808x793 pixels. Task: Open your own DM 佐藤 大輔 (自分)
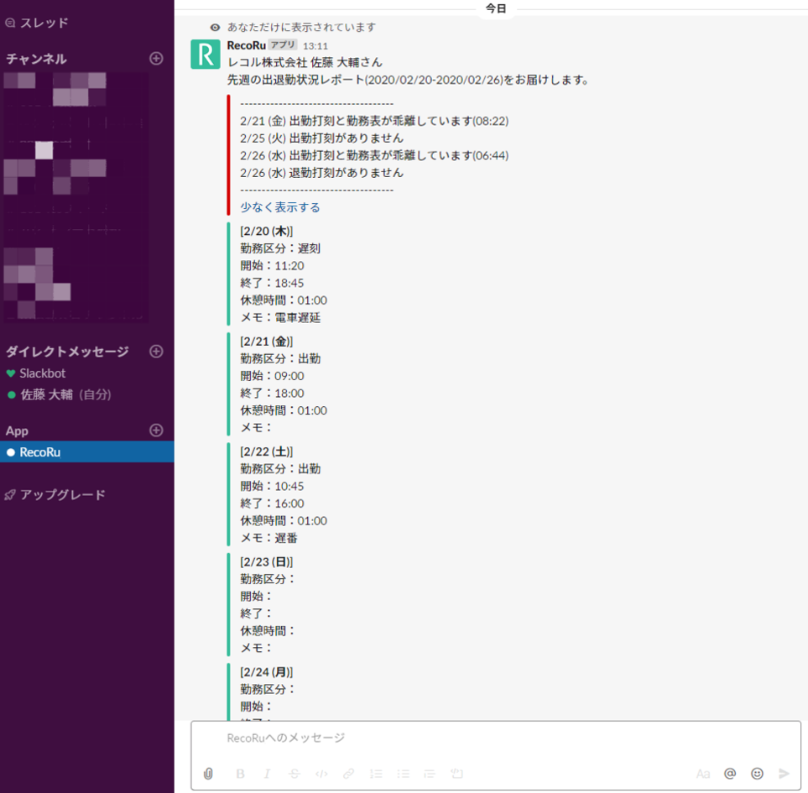click(x=63, y=394)
